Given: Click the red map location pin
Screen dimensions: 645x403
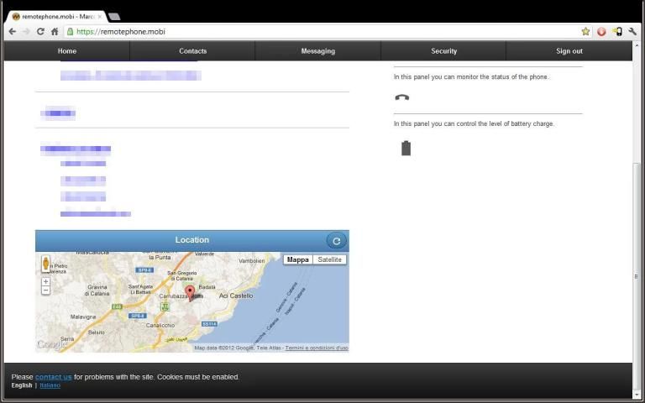Looking at the screenshot, I should point(190,292).
